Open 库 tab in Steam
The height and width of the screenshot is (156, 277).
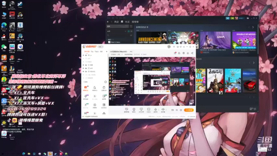pyautogui.click(x=122, y=22)
